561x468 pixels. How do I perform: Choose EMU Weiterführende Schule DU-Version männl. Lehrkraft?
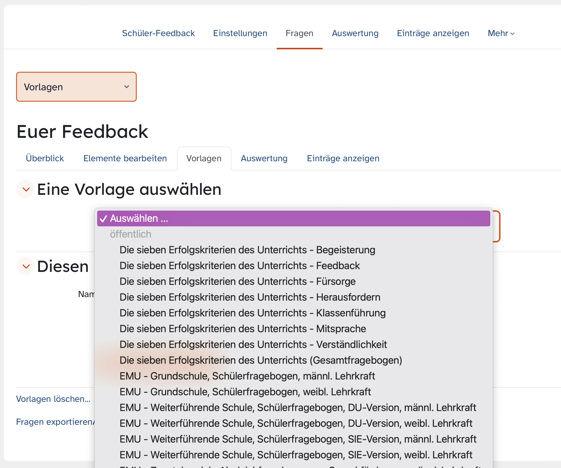point(298,408)
